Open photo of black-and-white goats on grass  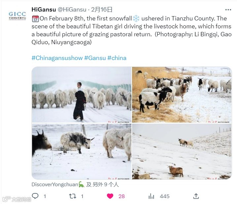click(182, 95)
